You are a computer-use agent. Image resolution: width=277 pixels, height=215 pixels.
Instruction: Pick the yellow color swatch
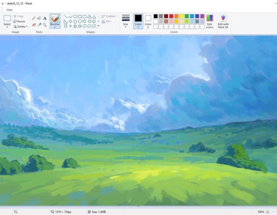[182, 16]
